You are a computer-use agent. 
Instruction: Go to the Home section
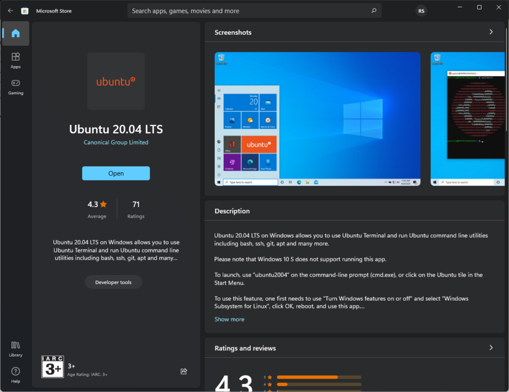(x=15, y=33)
